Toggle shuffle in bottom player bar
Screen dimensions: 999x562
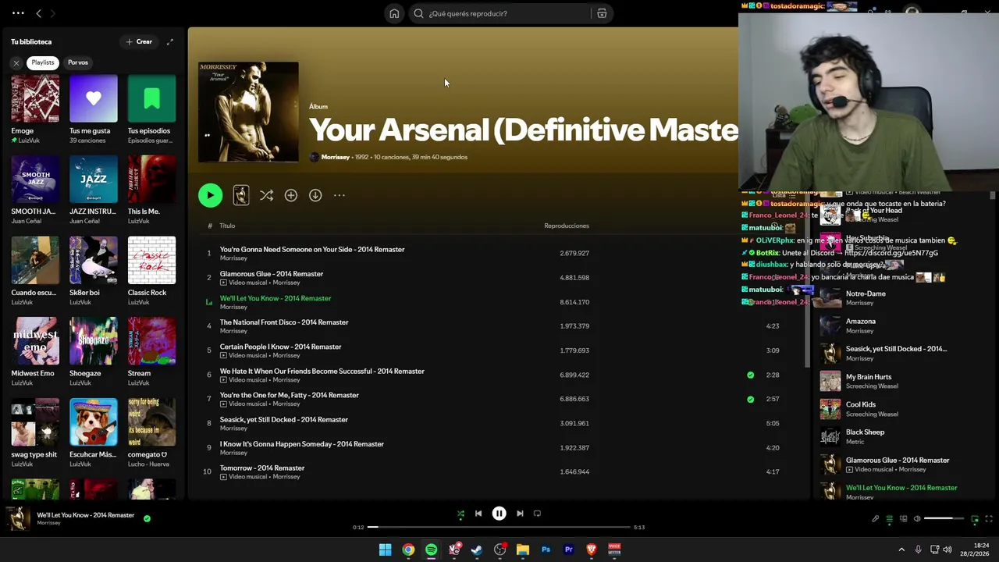(460, 514)
